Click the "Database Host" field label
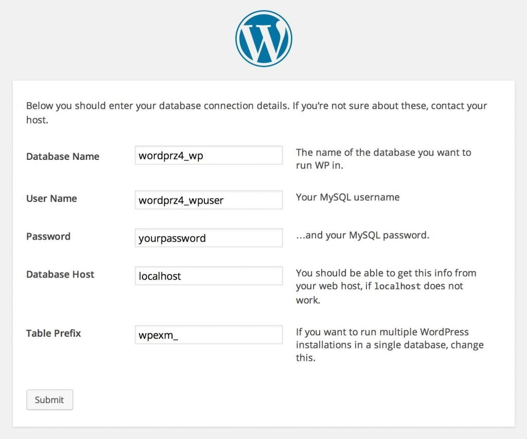This screenshot has height=439, width=527. (60, 275)
